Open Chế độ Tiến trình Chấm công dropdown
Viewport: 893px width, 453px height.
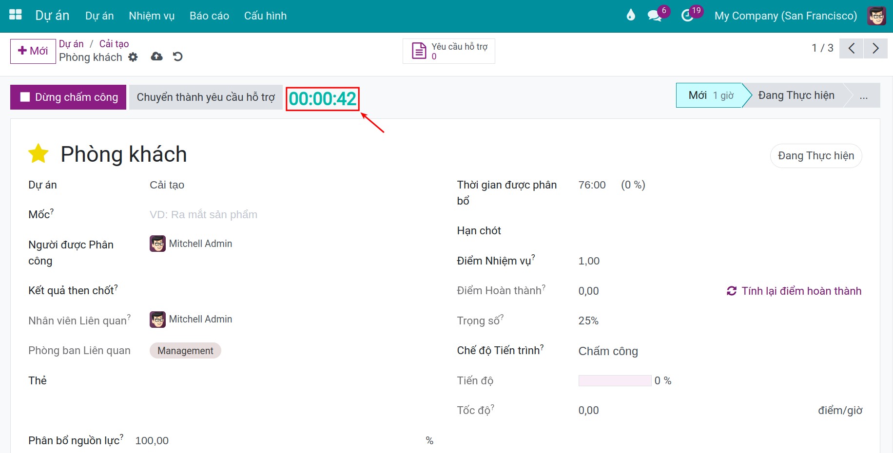[720, 351]
